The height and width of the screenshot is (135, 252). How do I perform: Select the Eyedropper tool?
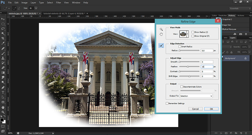tap(3, 44)
